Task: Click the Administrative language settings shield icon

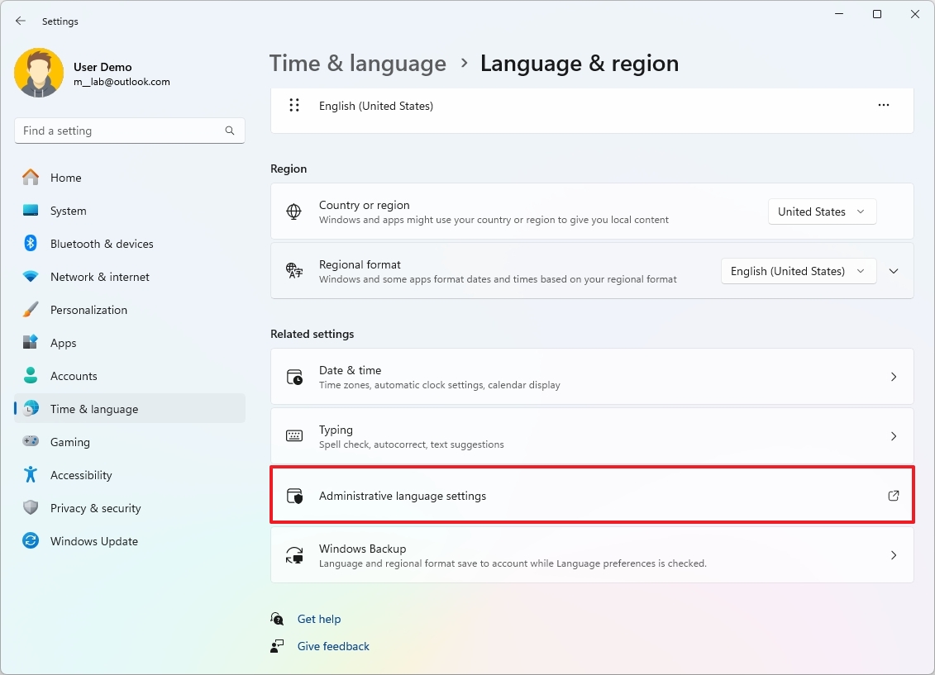Action: click(294, 496)
